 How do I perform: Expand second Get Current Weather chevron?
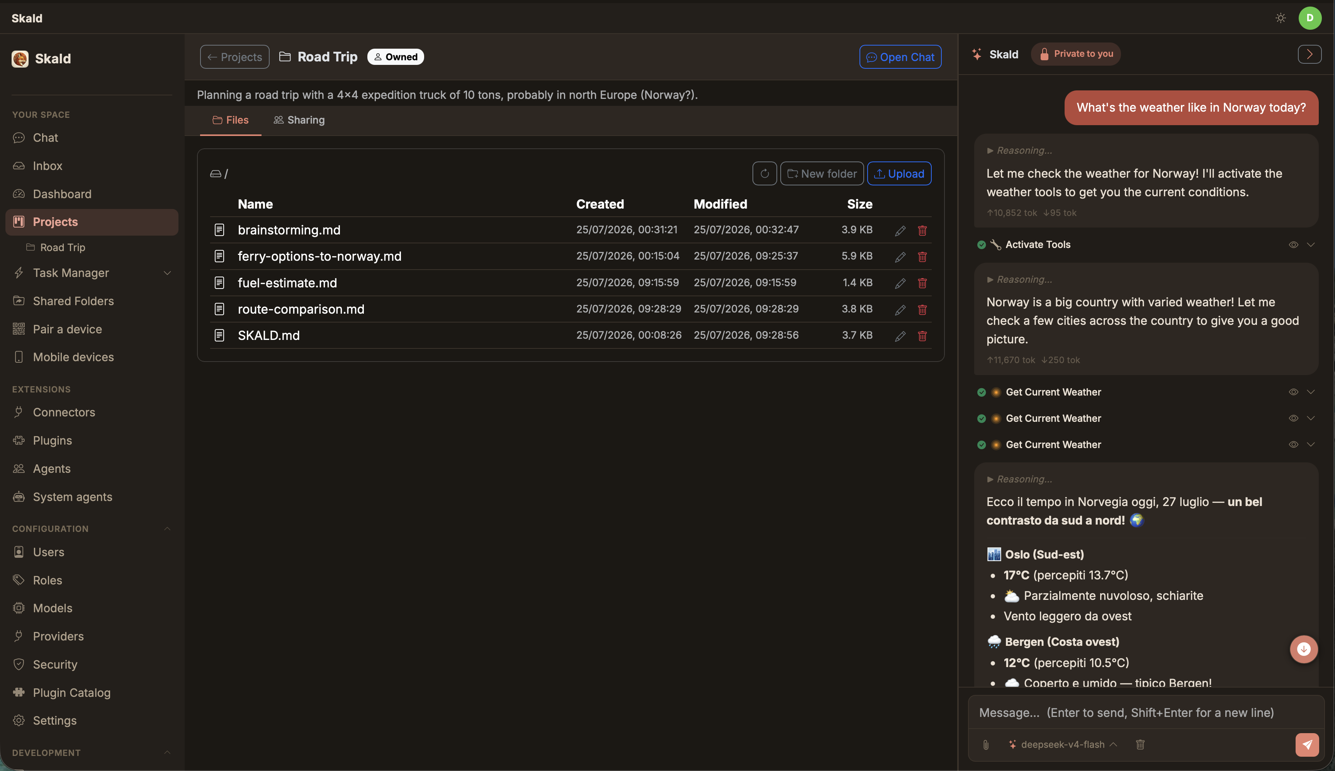tap(1311, 418)
